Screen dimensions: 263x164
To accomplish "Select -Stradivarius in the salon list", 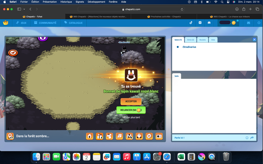I will point(189,47).
